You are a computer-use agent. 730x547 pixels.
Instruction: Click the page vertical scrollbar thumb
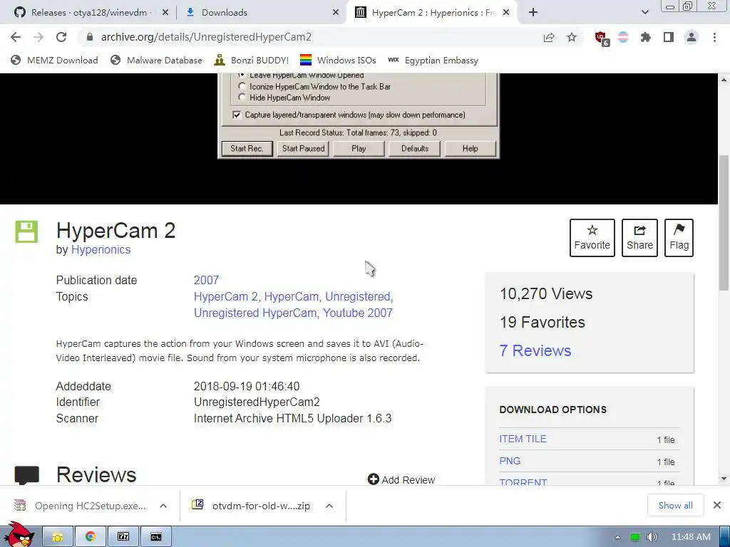click(724, 222)
